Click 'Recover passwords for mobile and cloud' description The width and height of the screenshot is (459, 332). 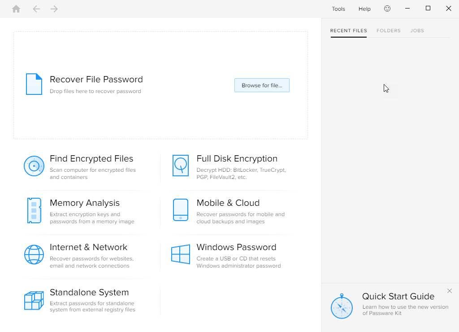(x=240, y=218)
